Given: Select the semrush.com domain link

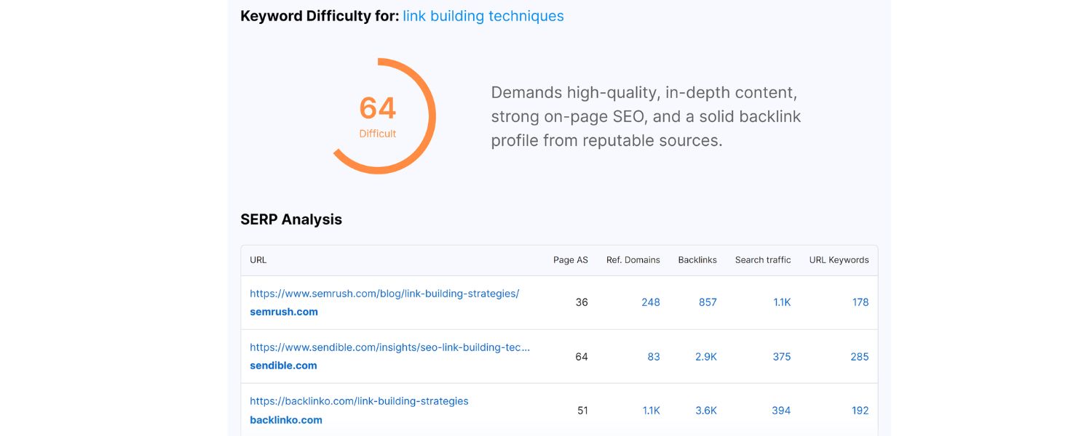Looking at the screenshot, I should click(x=283, y=311).
